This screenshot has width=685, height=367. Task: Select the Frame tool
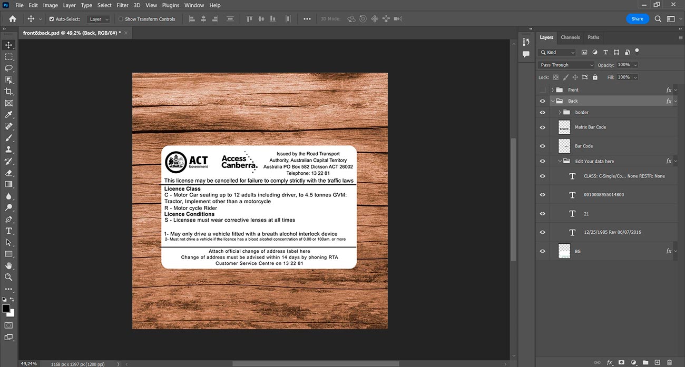8,103
